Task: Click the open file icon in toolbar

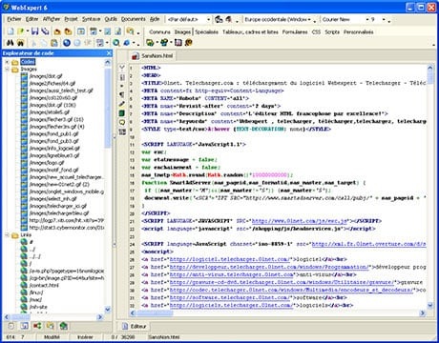Action: pyautogui.click(x=21, y=31)
